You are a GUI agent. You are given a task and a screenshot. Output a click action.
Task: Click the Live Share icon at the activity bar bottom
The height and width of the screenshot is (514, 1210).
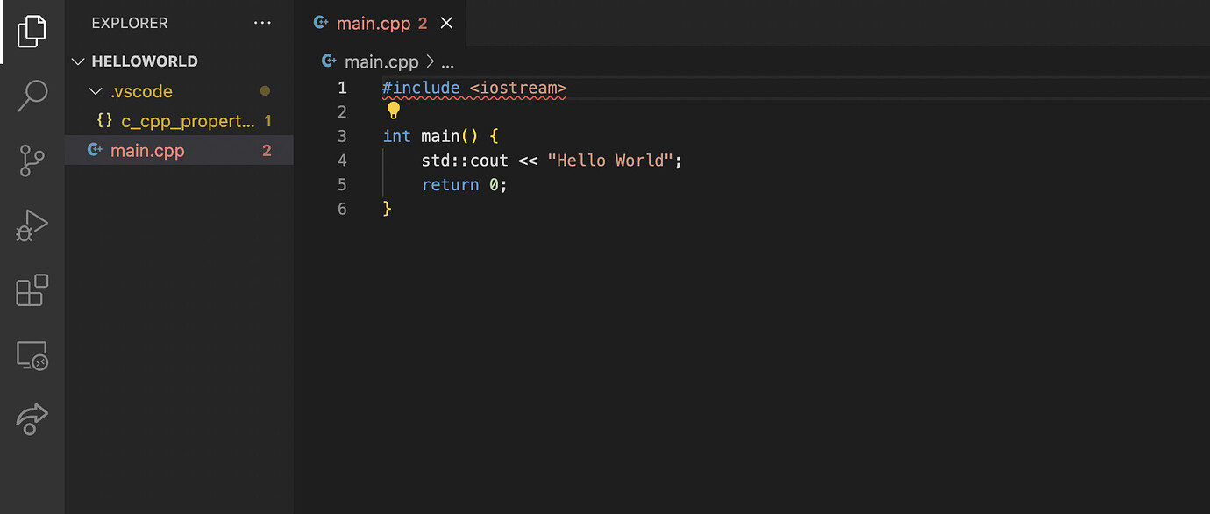32,419
